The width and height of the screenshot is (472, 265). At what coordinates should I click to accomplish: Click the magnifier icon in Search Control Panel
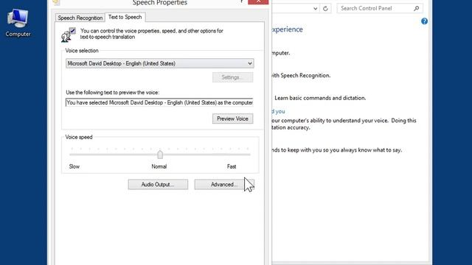click(x=416, y=8)
